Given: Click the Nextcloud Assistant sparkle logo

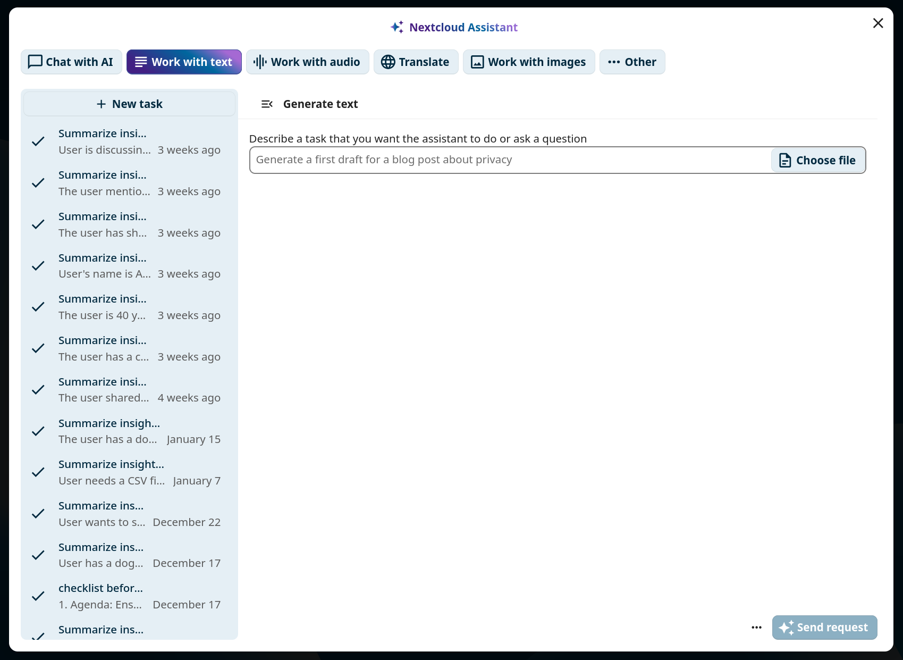Looking at the screenshot, I should click(x=397, y=27).
